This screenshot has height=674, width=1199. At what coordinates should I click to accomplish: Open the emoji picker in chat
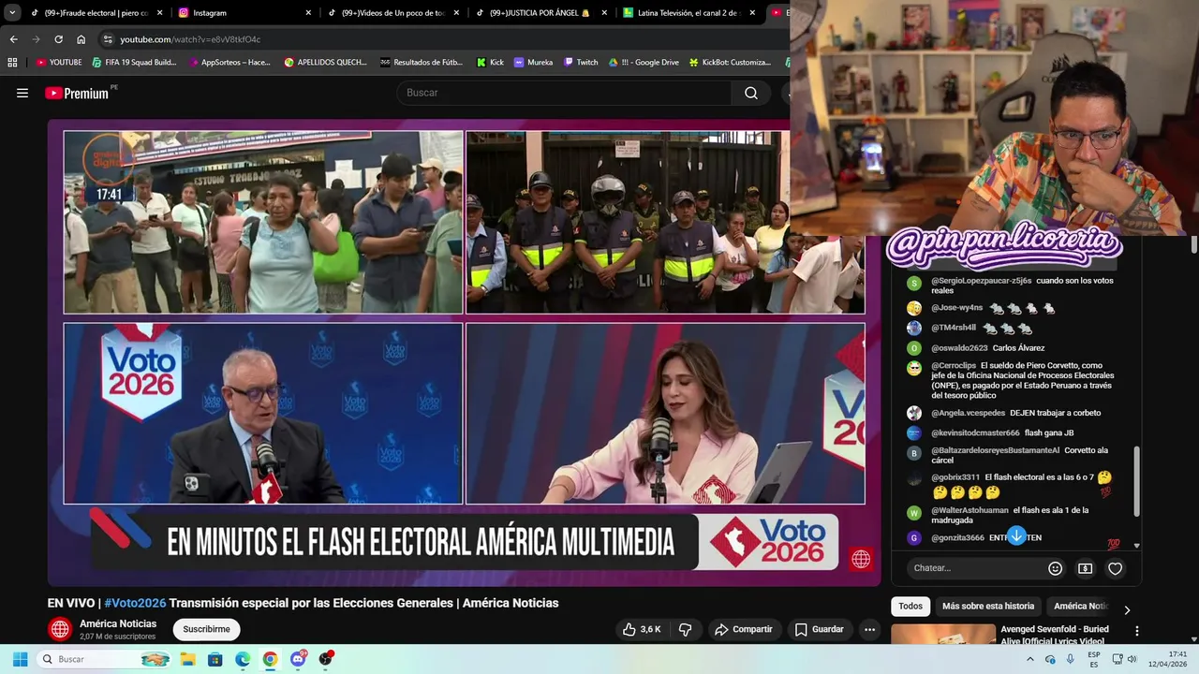[1055, 568]
